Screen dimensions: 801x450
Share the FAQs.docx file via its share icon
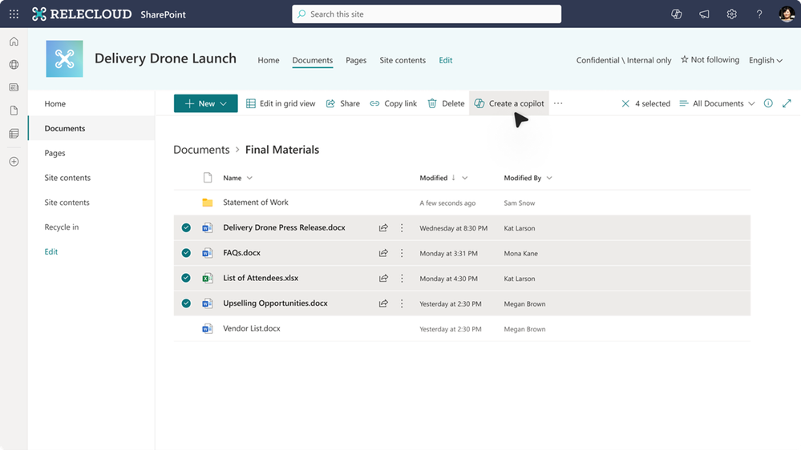[383, 253]
